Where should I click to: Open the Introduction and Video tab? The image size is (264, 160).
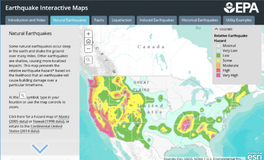pos(27,20)
